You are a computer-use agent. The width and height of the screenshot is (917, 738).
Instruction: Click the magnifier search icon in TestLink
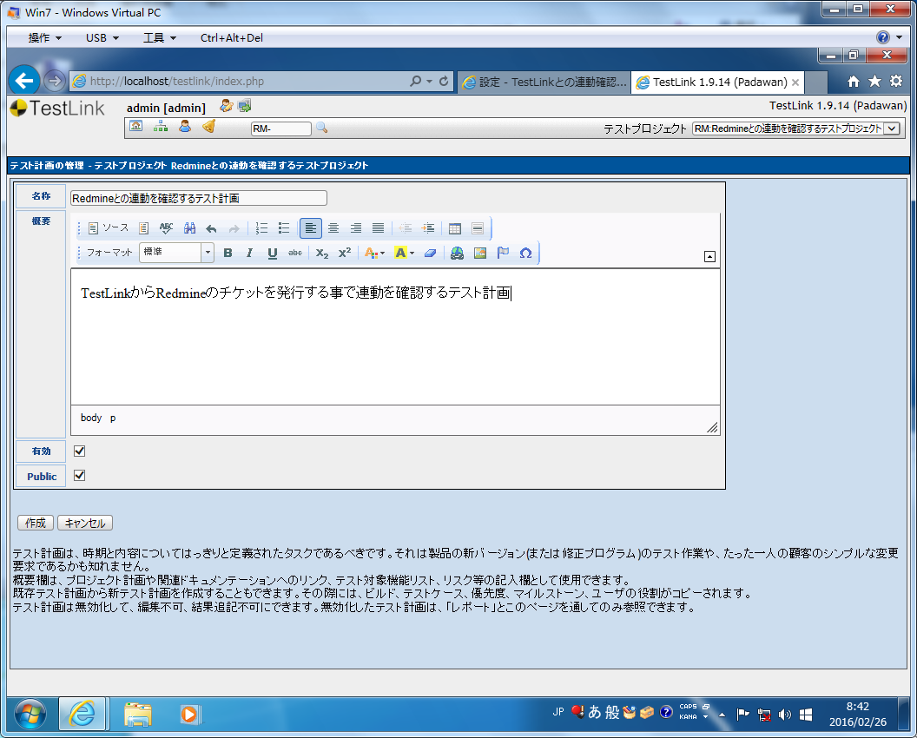pos(321,128)
